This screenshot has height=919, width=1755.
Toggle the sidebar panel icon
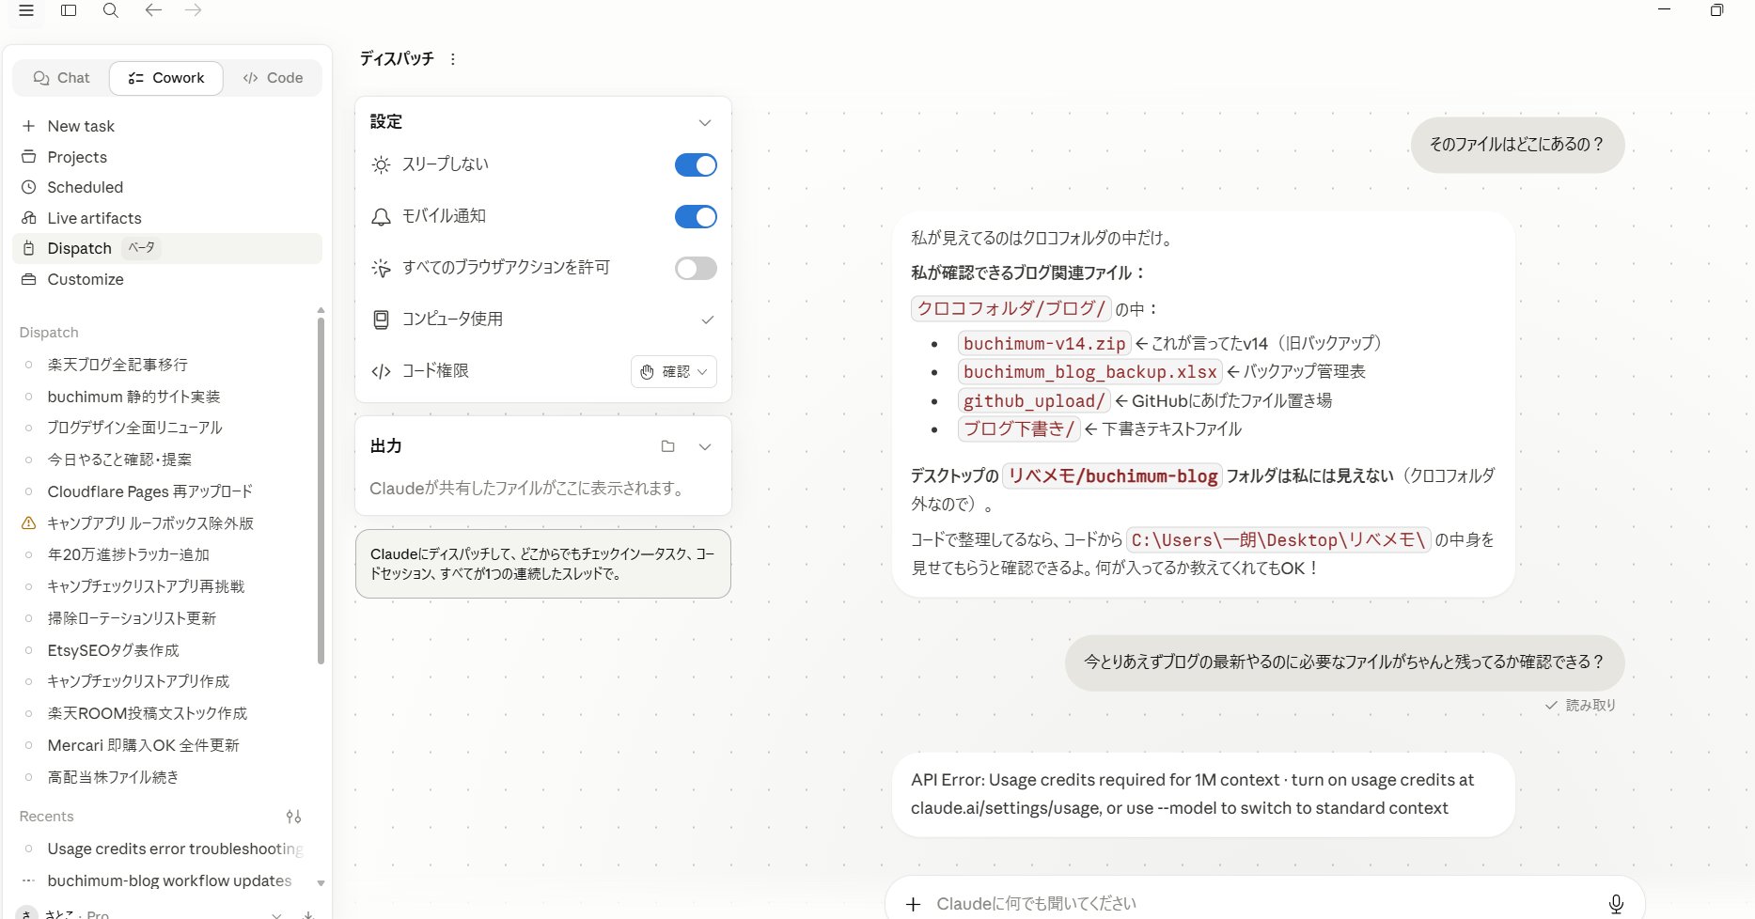point(69,10)
